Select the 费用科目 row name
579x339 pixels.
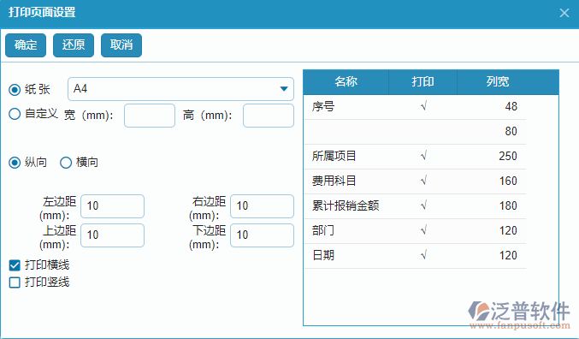tap(334, 181)
